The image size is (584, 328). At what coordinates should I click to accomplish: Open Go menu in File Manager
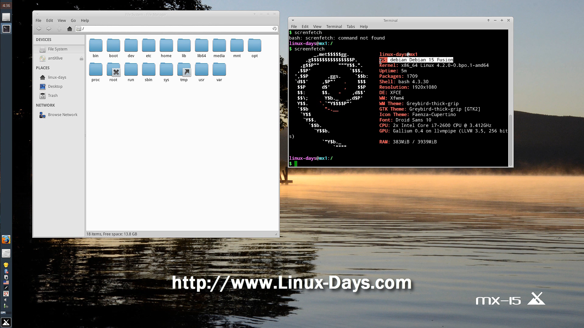[x=73, y=20]
